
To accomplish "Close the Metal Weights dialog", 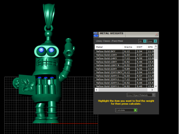I will (157, 34).
